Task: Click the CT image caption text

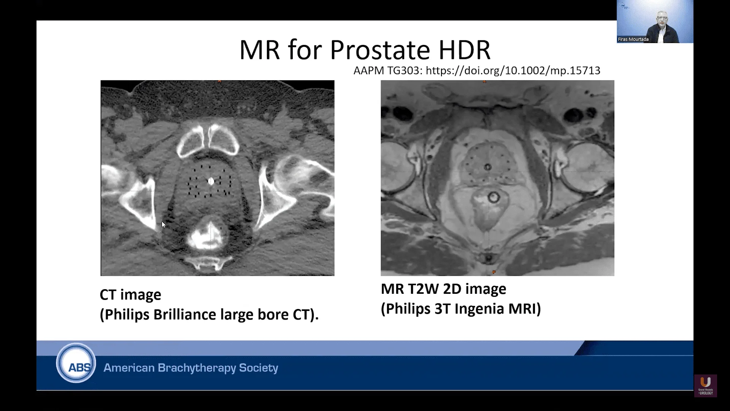Action: (130, 295)
